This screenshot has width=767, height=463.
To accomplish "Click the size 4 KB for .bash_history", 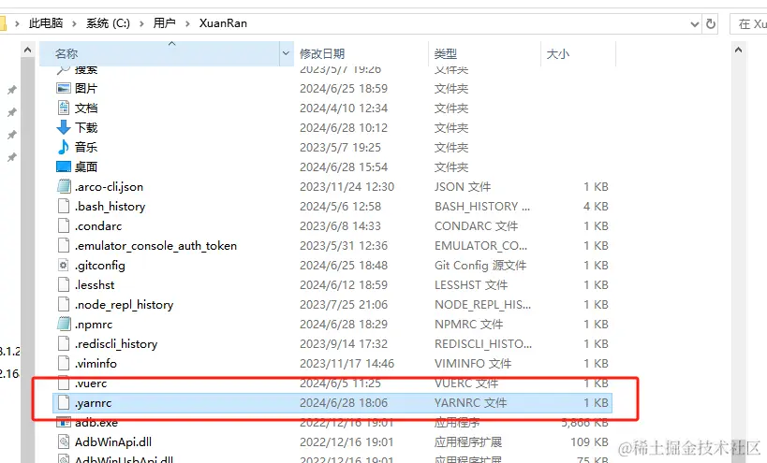I will click(x=596, y=206).
